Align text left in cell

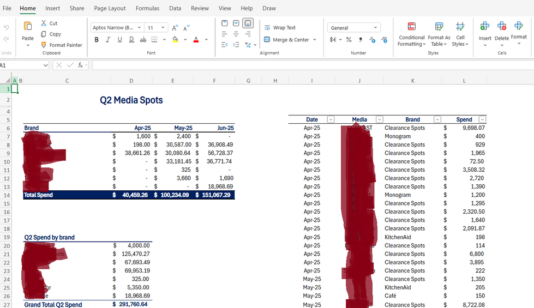[224, 34]
